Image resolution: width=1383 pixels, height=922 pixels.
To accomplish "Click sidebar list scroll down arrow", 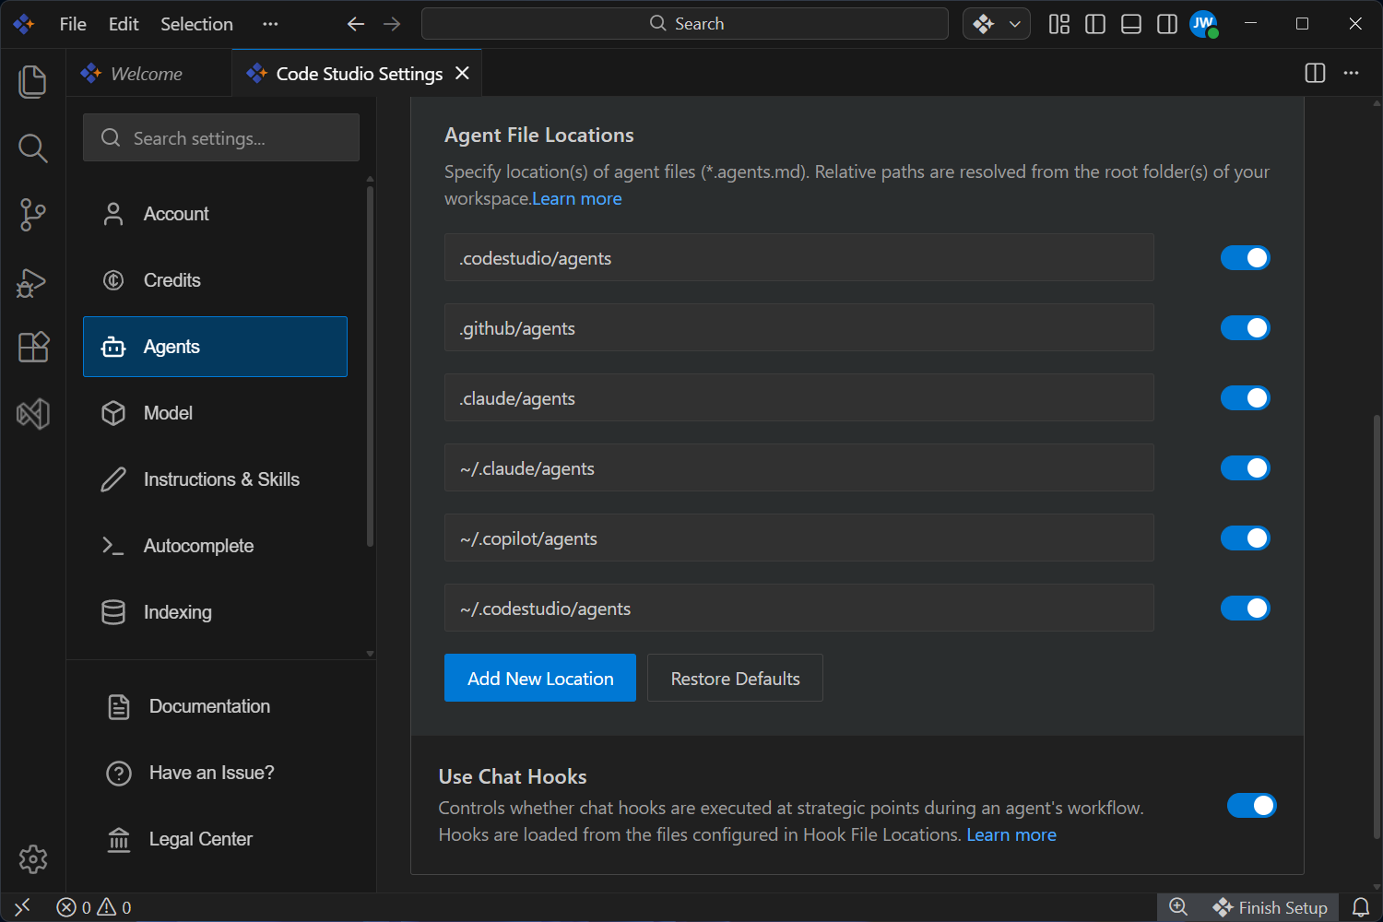I will [370, 654].
